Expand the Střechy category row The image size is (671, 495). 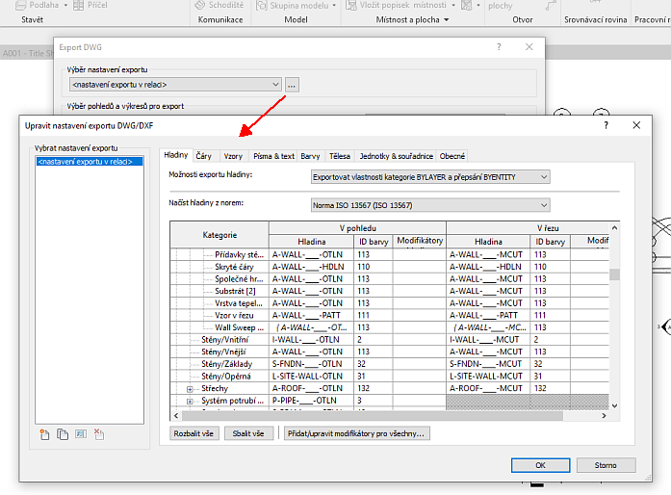(x=190, y=389)
